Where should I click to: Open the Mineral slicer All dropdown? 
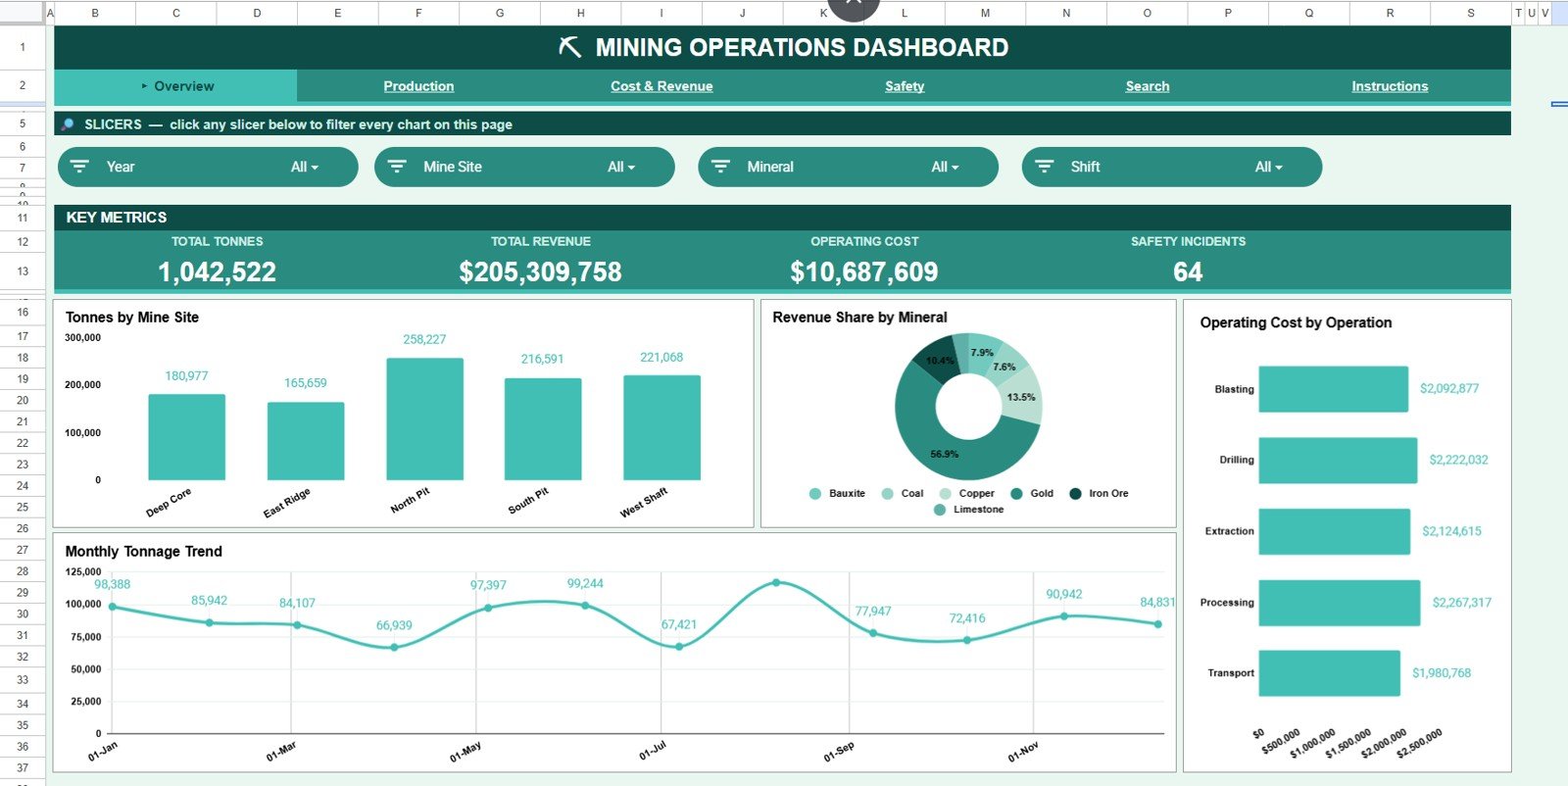[x=945, y=167]
